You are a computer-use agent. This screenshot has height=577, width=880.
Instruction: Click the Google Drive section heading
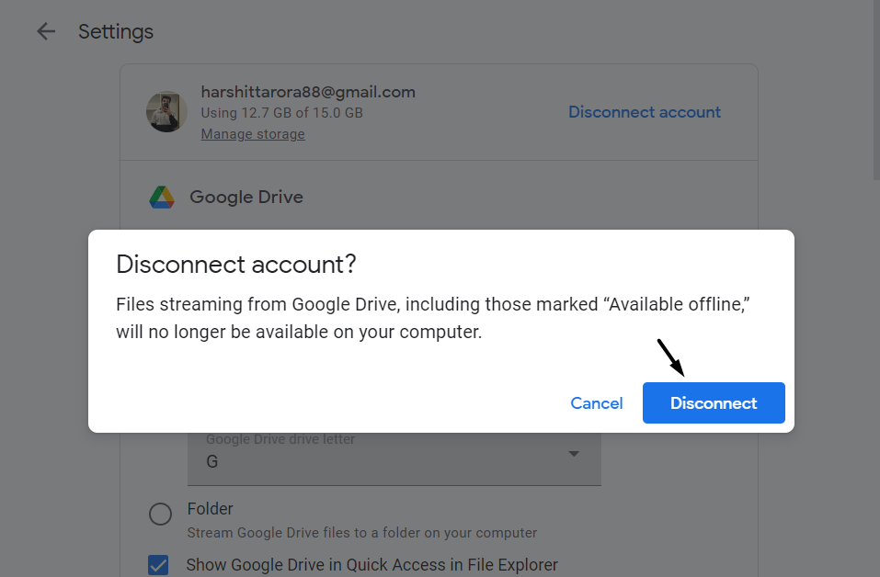(x=246, y=197)
